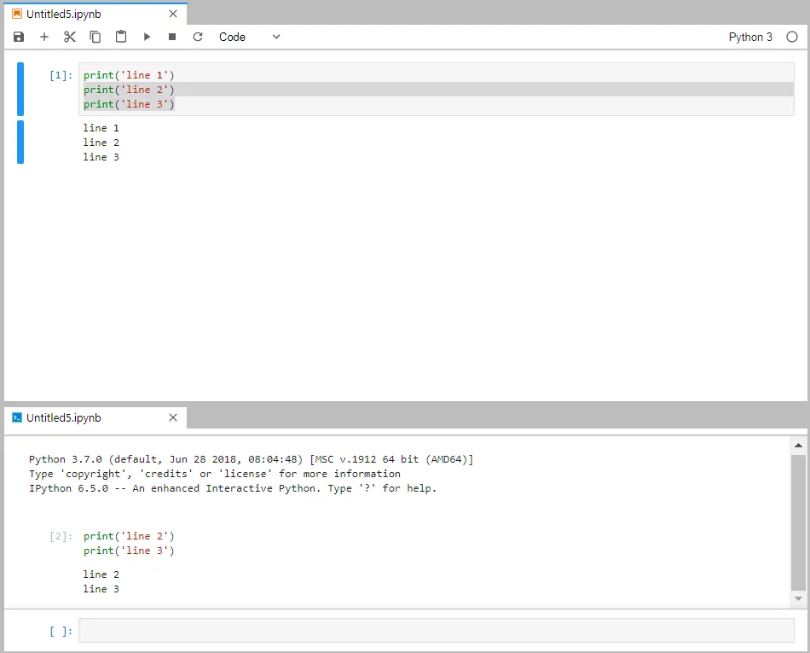
Task: Click console output 'line 3'
Action: (101, 589)
